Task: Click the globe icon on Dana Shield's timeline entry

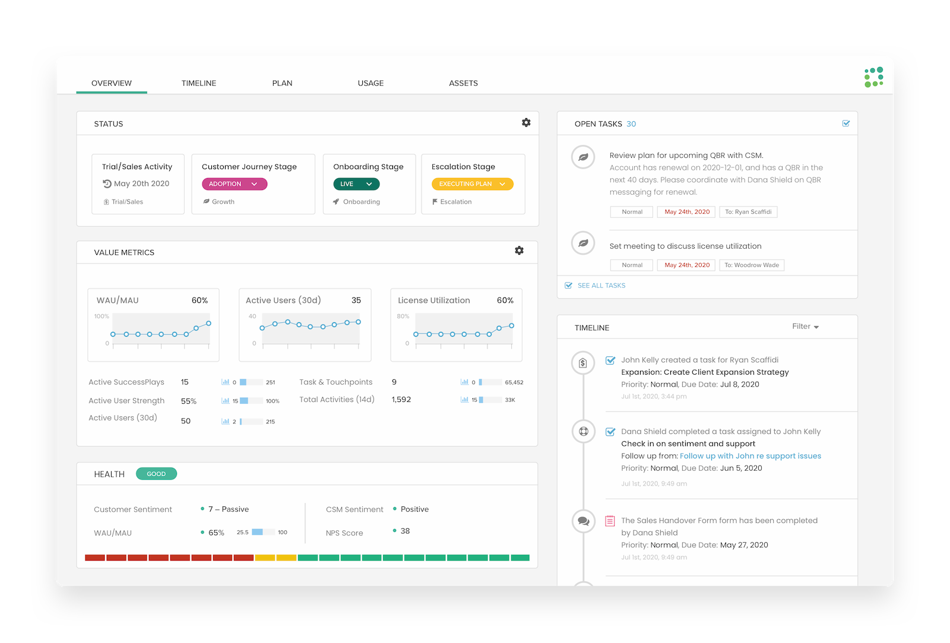Action: [x=582, y=432]
